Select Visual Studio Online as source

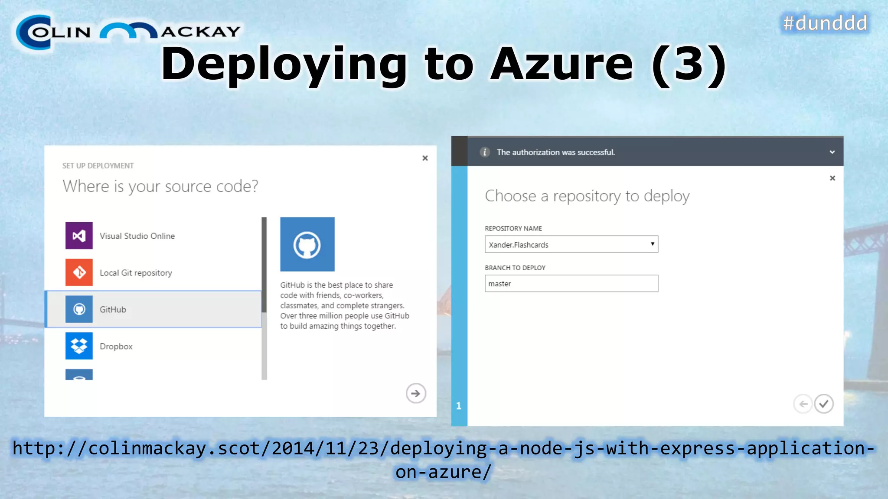tap(153, 236)
